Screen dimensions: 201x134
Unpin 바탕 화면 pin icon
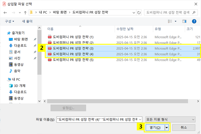(x=35, y=39)
